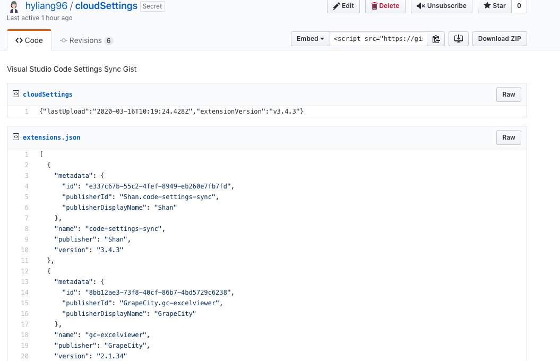Copy the embed script to clipboard
560x361 pixels.
pos(436,39)
